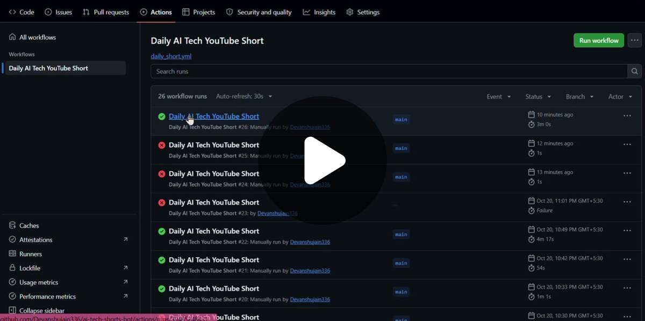Click Devanshujain336 link on run #22
The image size is (645, 321).
pos(310,242)
